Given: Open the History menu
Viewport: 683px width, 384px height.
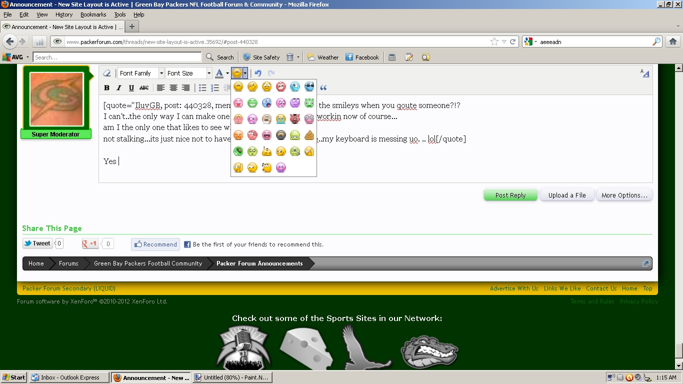Looking at the screenshot, I should click(x=64, y=15).
